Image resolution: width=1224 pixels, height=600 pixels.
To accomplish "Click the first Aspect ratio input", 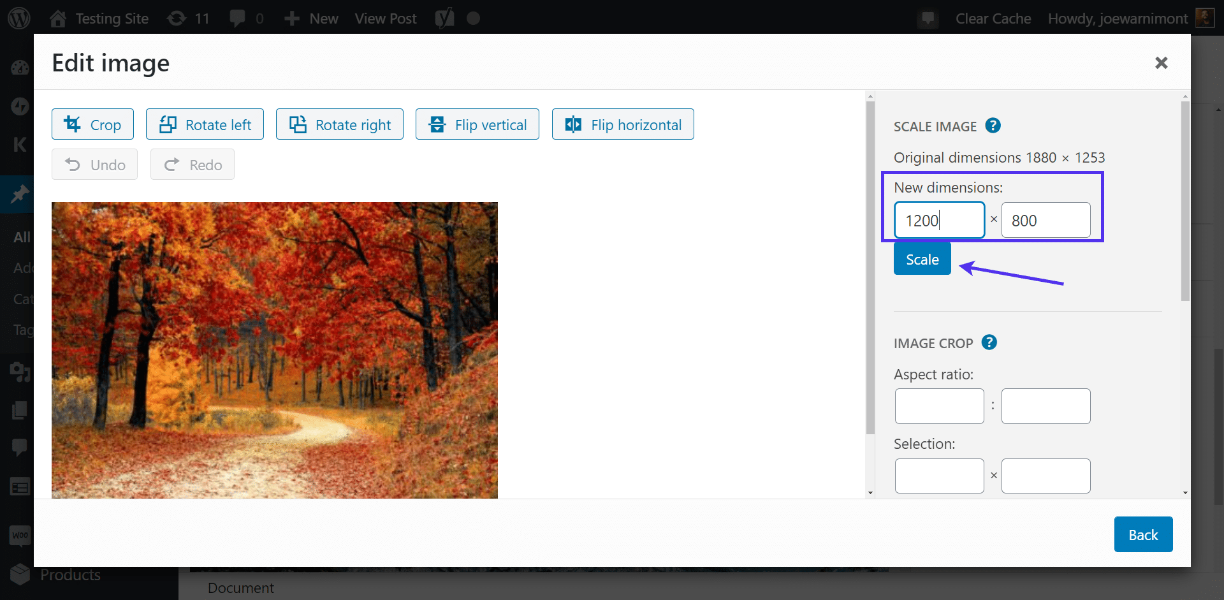I will click(939, 406).
